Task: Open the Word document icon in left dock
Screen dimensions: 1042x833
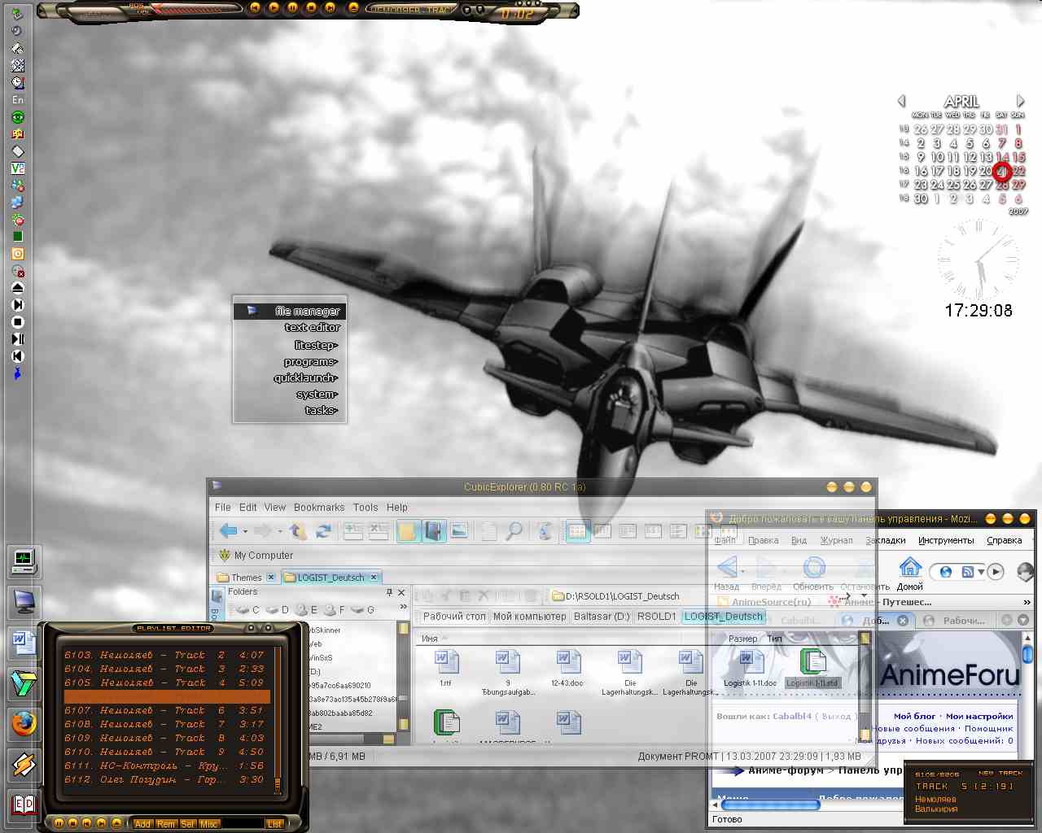Action: pos(24,643)
